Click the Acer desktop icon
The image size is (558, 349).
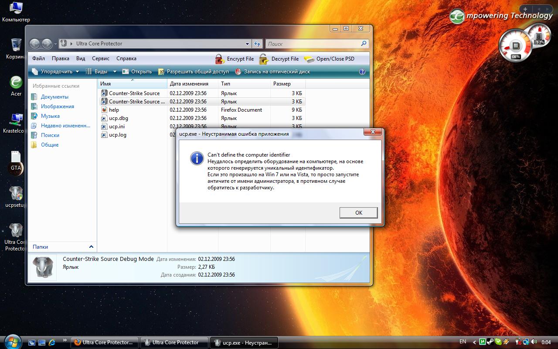[x=16, y=86]
